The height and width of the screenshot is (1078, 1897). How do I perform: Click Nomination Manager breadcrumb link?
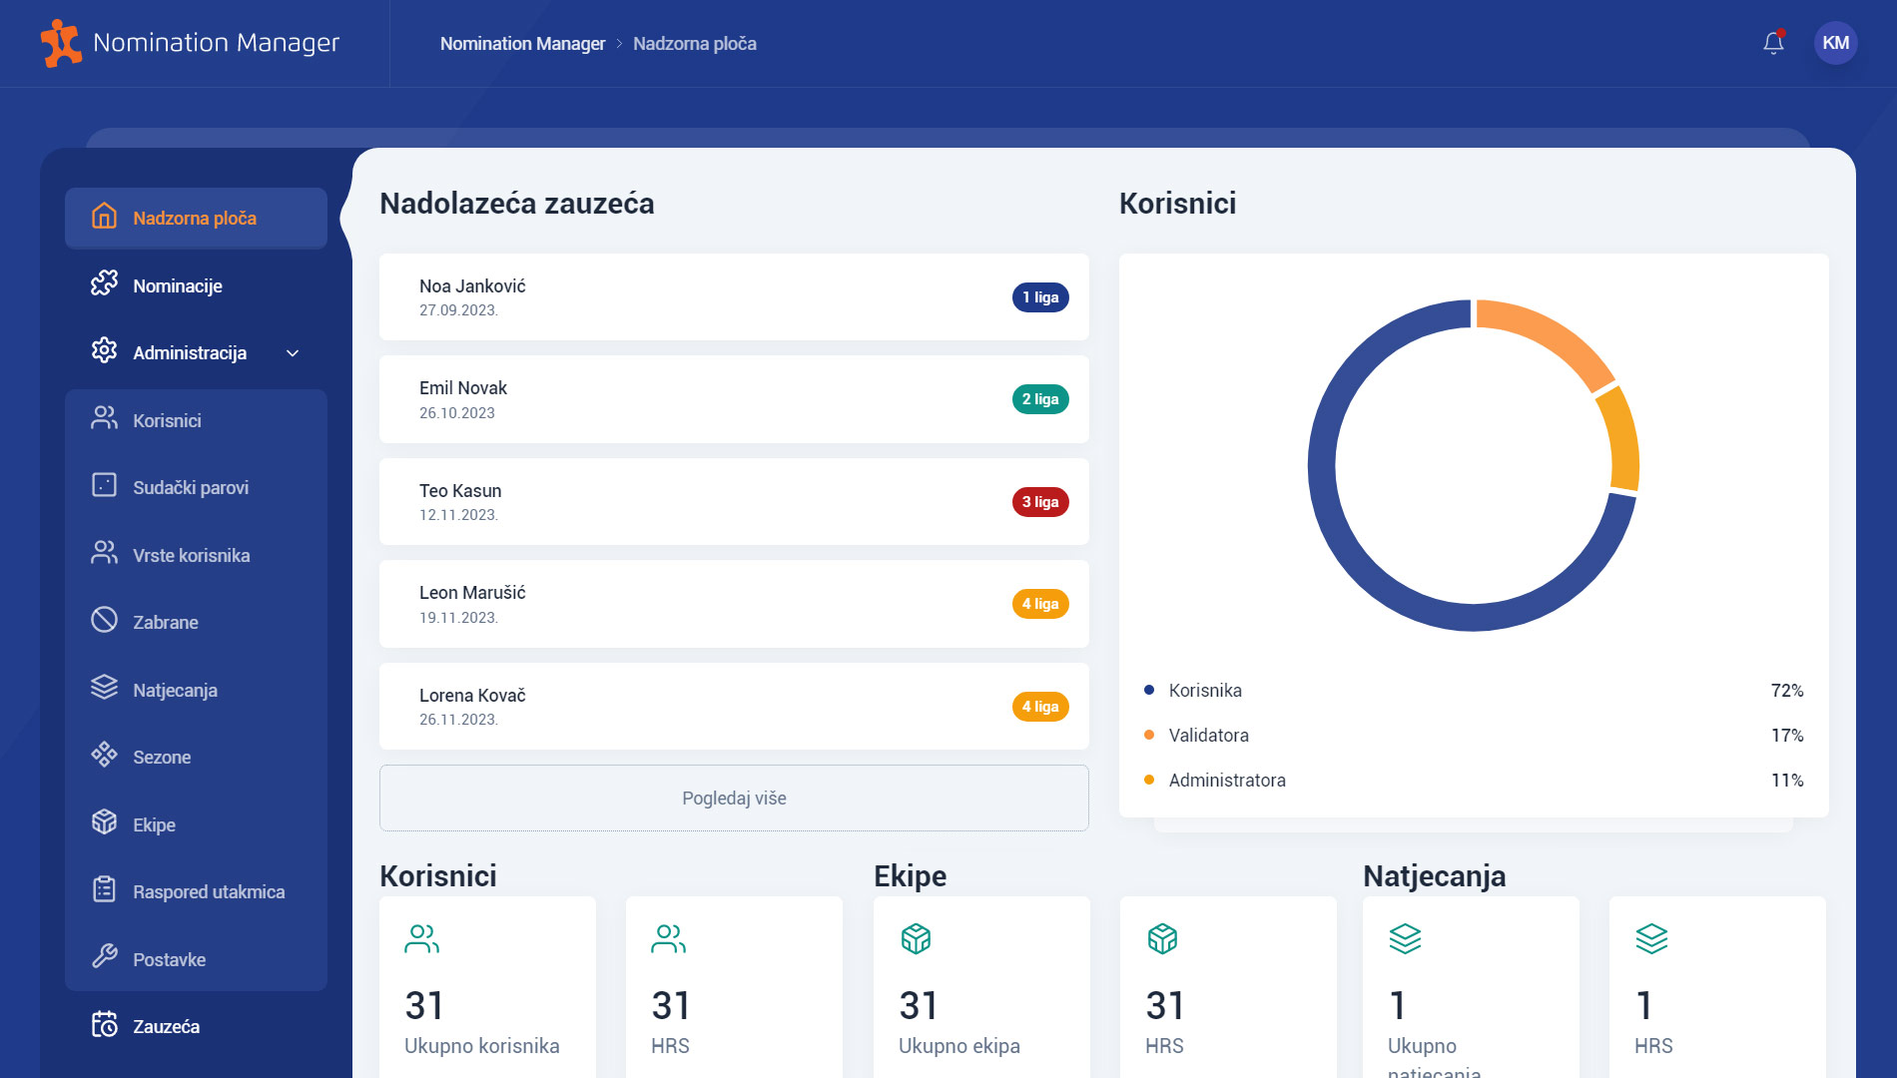(x=522, y=44)
